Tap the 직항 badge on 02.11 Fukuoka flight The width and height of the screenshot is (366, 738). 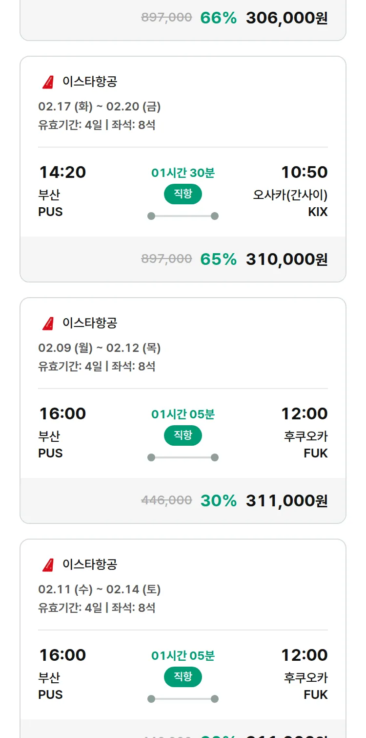point(183,677)
